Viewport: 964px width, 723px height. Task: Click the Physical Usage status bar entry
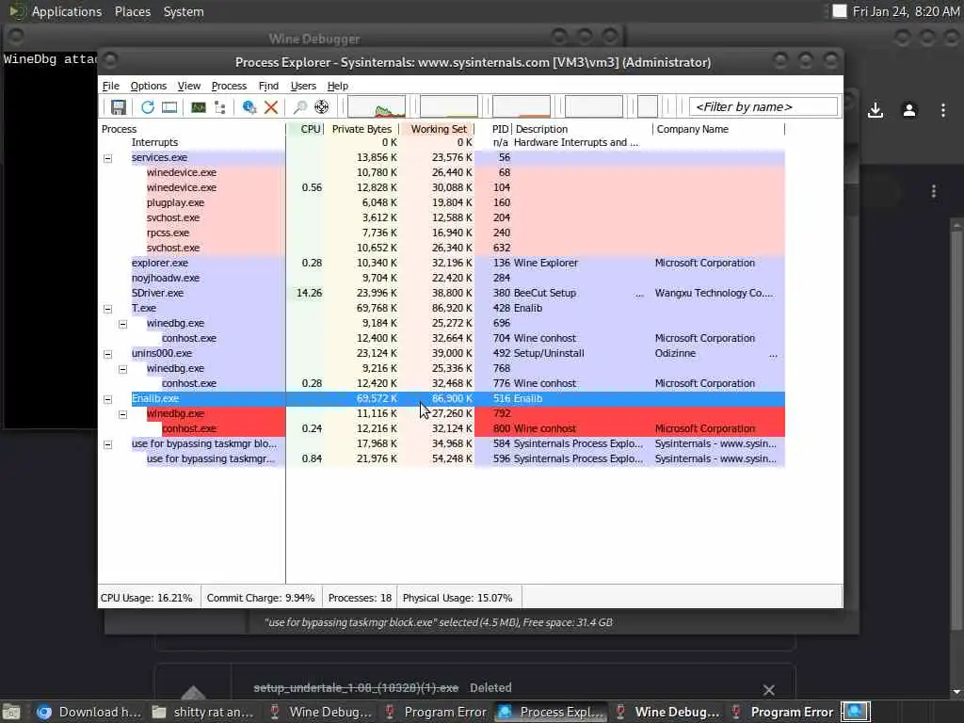(458, 598)
